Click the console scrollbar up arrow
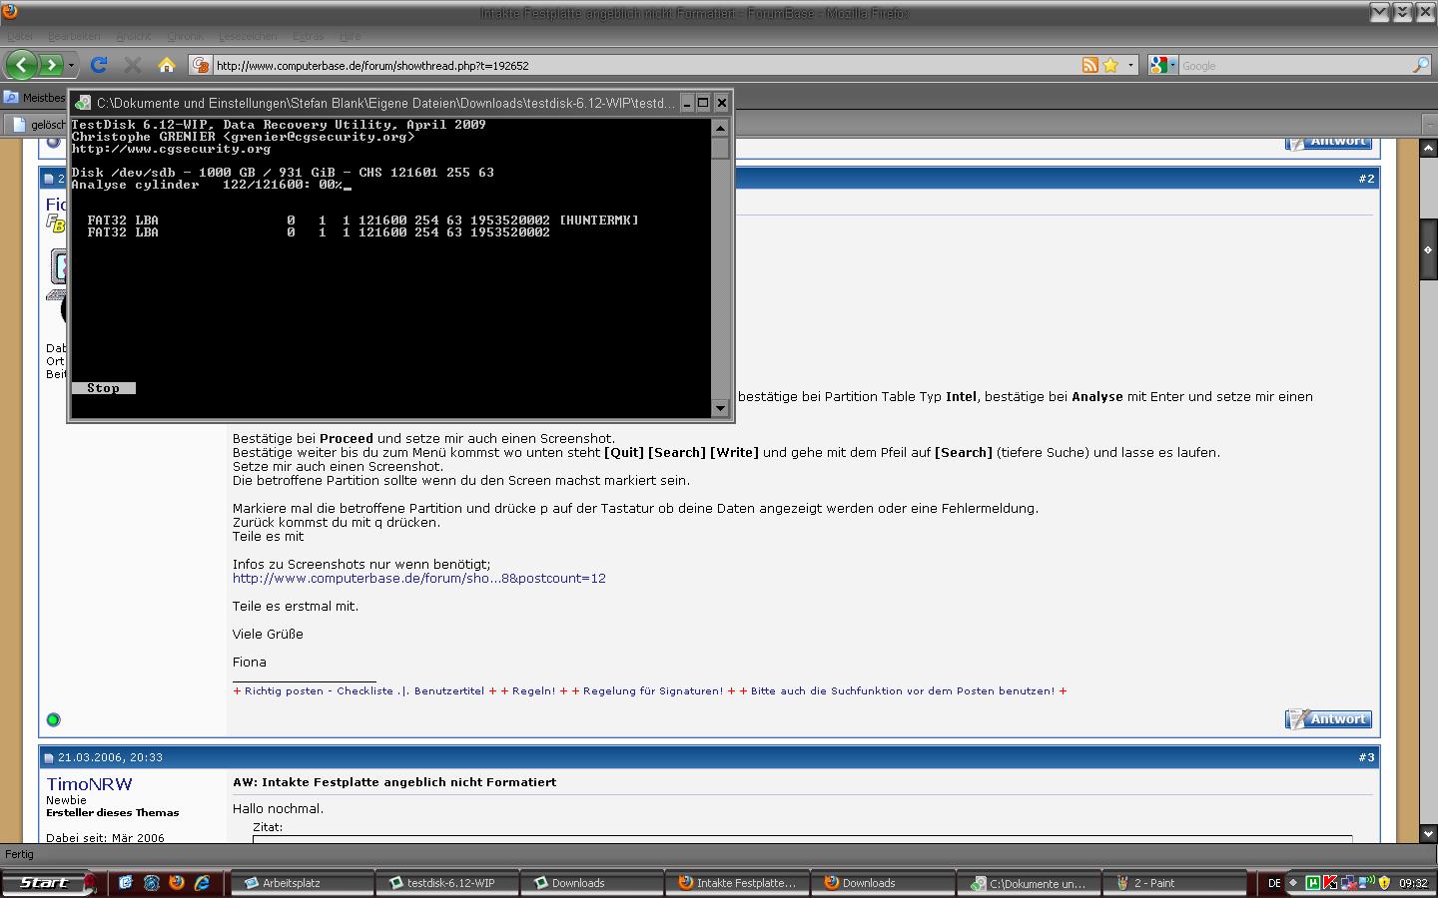Viewport: 1438px width, 898px height. pyautogui.click(x=720, y=128)
